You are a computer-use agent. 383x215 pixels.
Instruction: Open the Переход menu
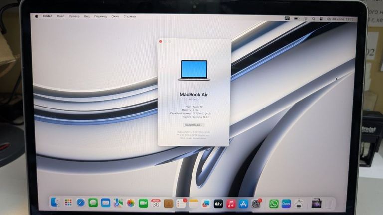(100, 16)
